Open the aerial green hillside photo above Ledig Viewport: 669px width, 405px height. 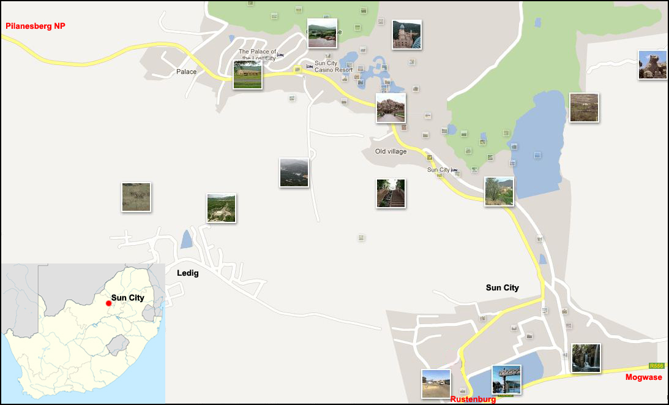222,208
